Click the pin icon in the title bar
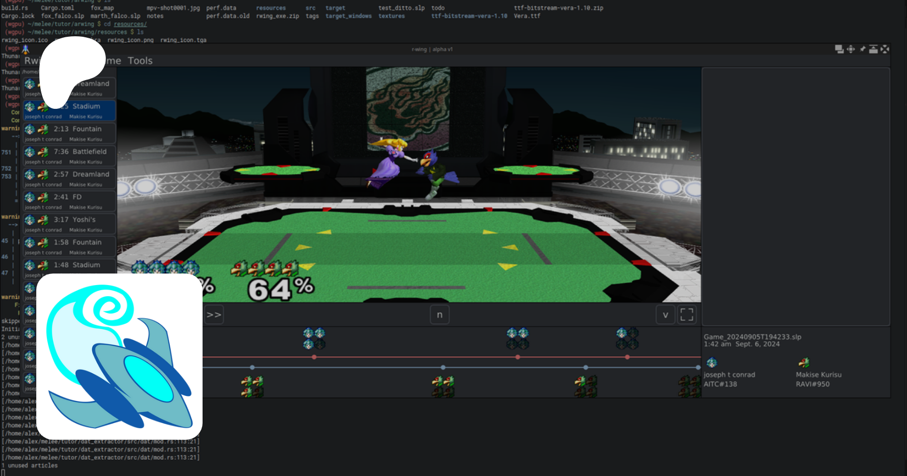Image resolution: width=907 pixels, height=476 pixels. point(862,49)
